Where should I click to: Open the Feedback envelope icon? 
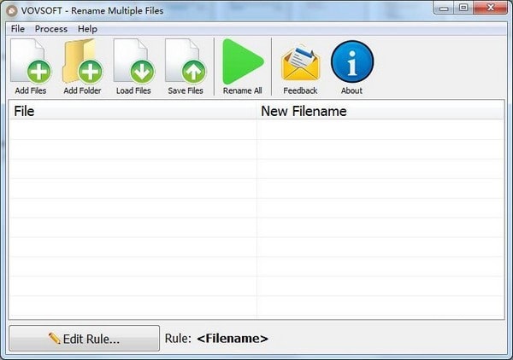pos(300,62)
